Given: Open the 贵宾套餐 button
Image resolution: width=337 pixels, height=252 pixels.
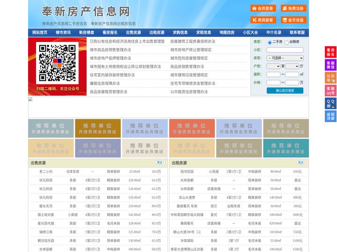Looking at the screenshot, I should (x=263, y=20).
